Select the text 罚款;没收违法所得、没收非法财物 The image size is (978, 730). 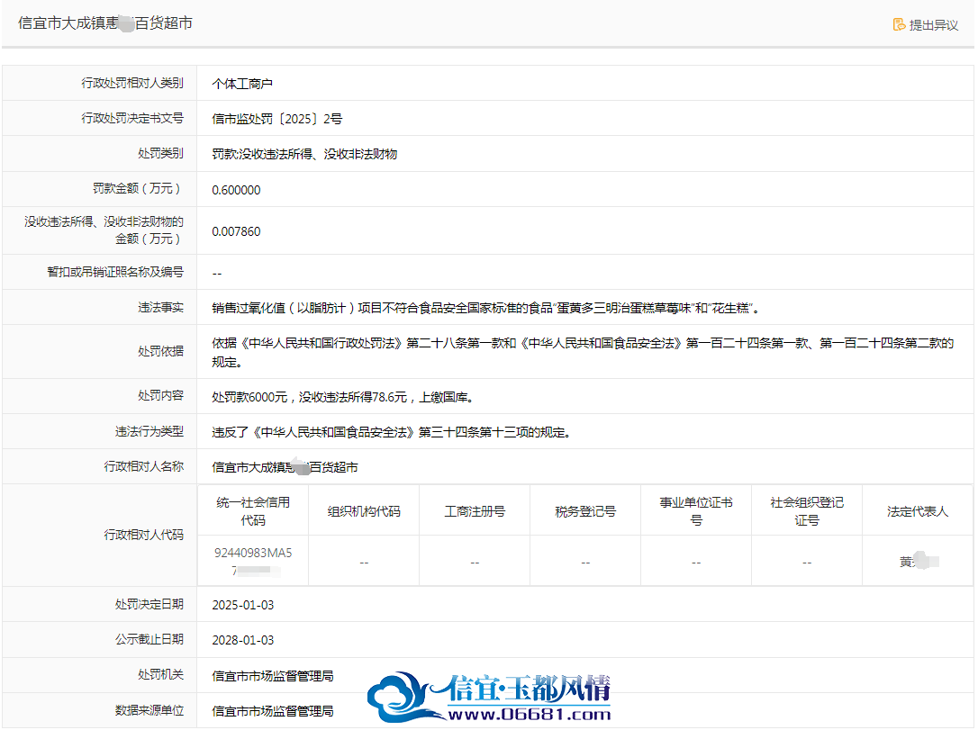pos(304,154)
